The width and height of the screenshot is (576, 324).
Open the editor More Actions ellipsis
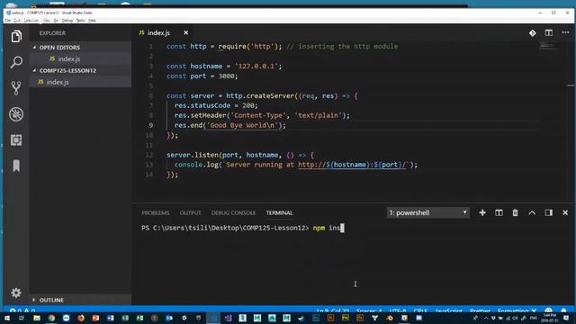pos(565,32)
